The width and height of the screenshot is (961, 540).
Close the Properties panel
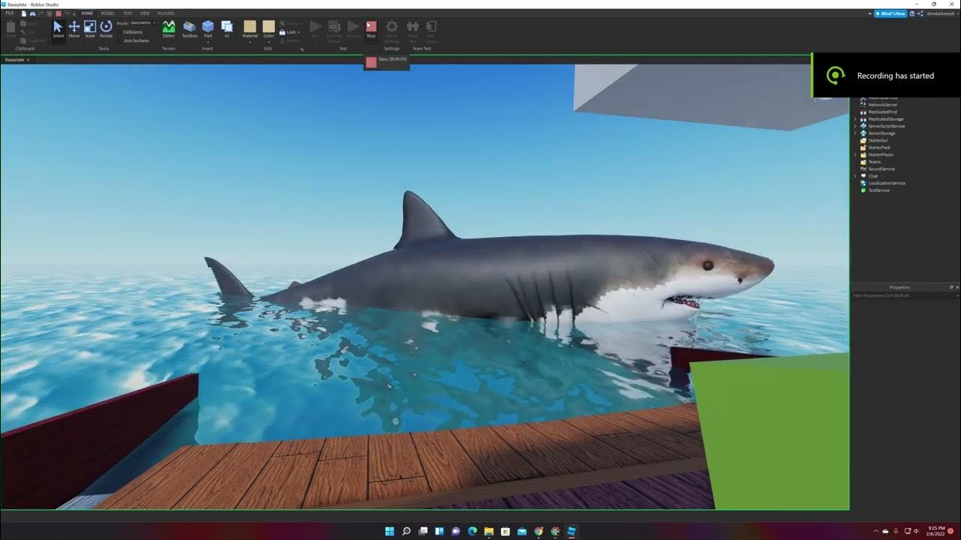tap(956, 287)
